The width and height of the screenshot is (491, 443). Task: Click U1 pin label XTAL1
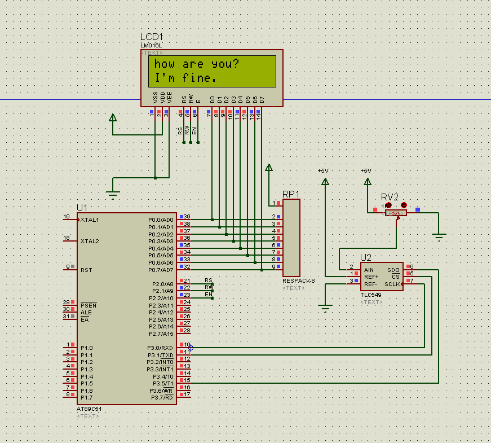click(90, 220)
